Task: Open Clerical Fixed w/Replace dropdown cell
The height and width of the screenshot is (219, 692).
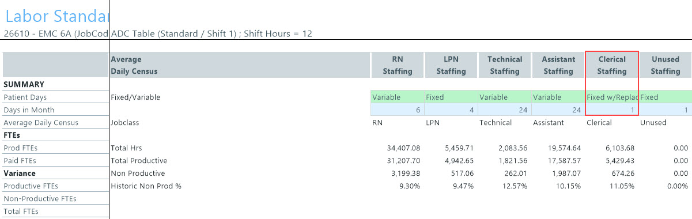Action: [x=611, y=97]
